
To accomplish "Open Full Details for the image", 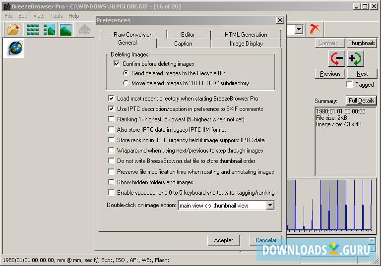I will point(361,101).
